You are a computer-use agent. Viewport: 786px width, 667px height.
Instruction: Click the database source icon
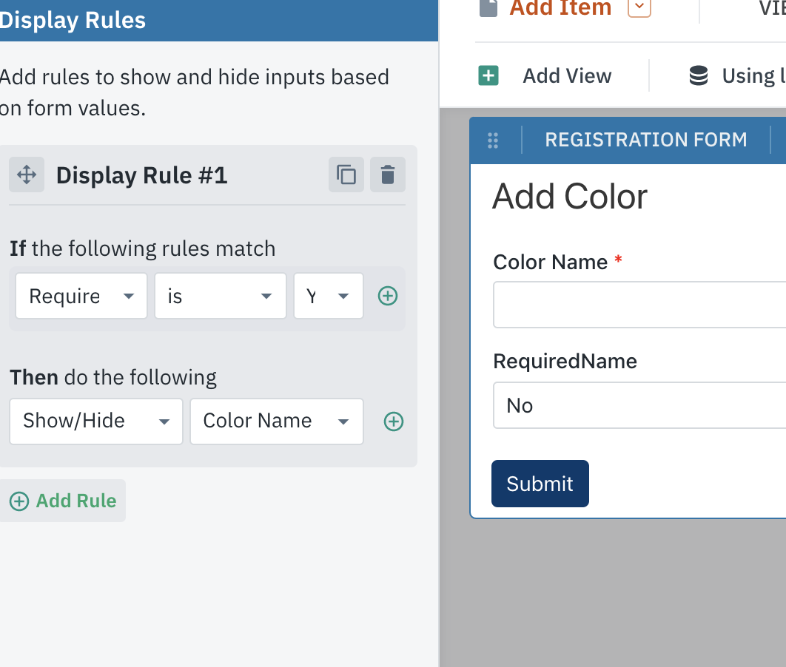click(x=699, y=76)
